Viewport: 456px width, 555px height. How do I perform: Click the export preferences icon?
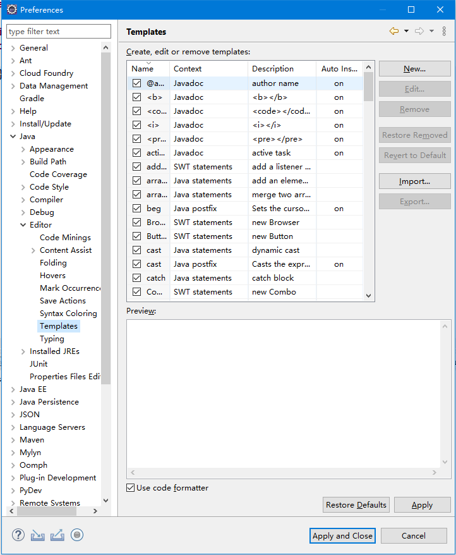pyautogui.click(x=57, y=535)
